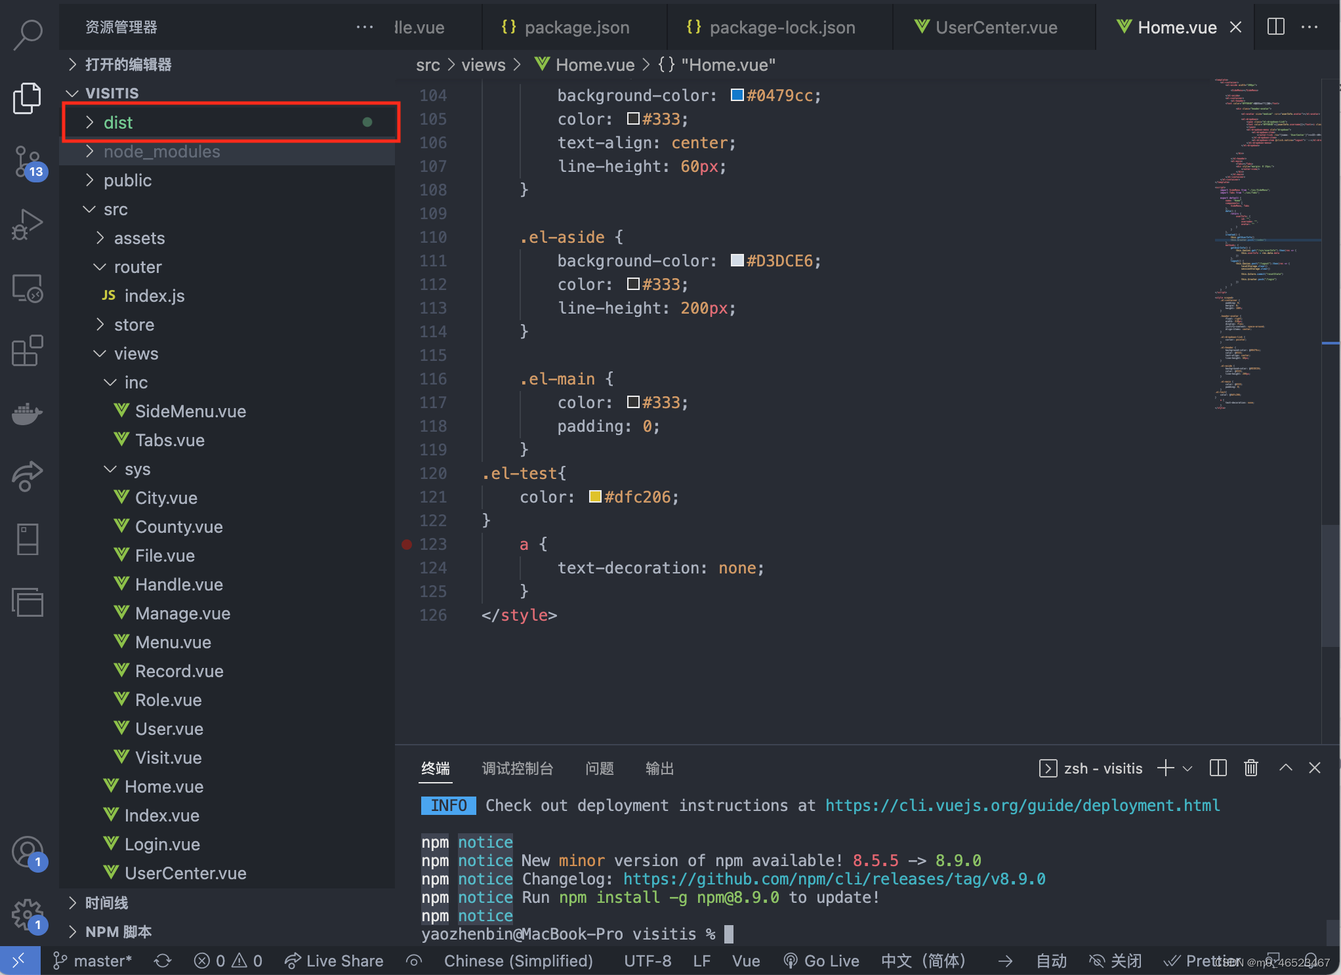The image size is (1341, 975).
Task: Open new terminal profile dropdown arrow
Action: click(1187, 768)
